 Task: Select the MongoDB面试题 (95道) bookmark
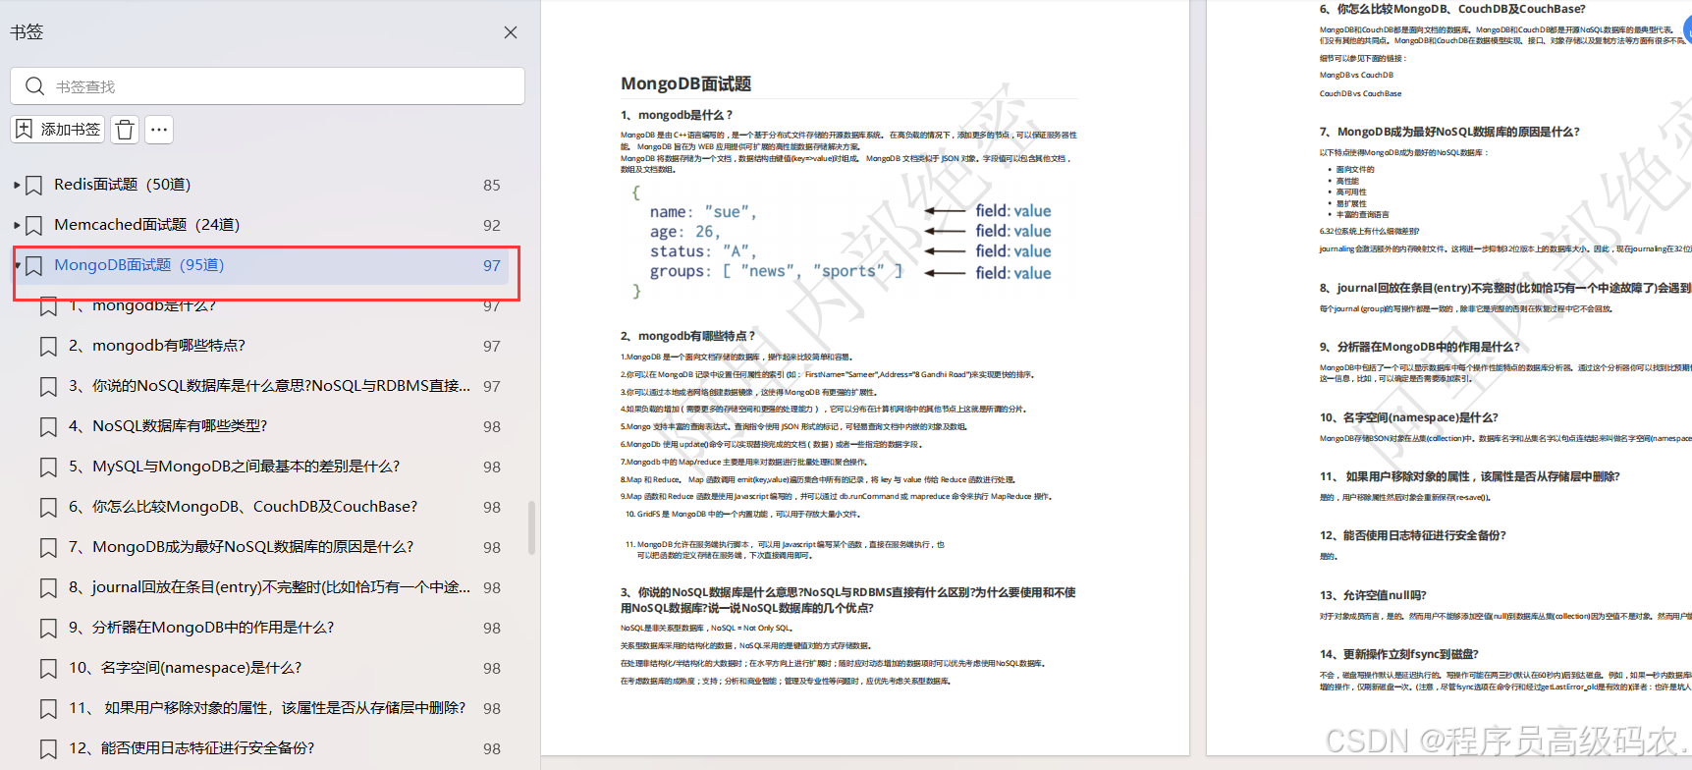[x=139, y=265]
